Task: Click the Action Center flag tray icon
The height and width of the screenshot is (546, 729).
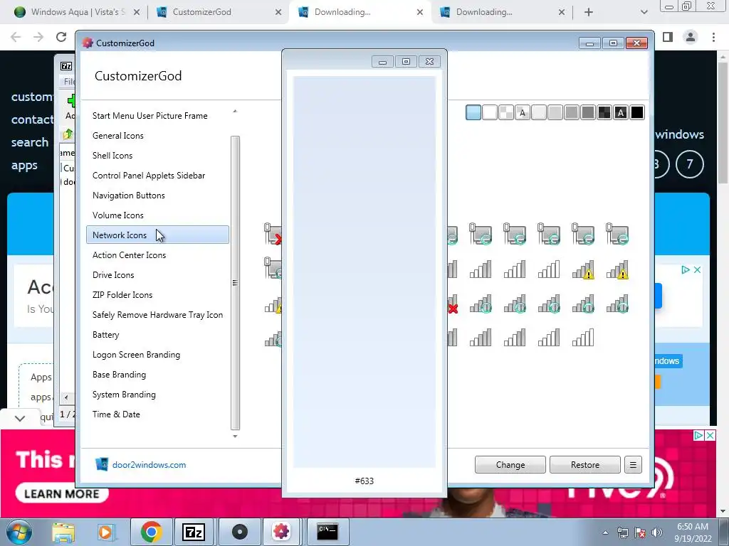Action: pos(640,533)
